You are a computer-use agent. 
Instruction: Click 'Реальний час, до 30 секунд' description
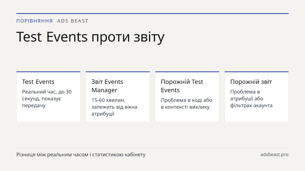coord(47,99)
